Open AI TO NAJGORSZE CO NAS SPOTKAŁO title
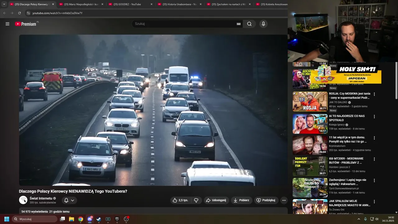This screenshot has width=398, height=224. 347,118
